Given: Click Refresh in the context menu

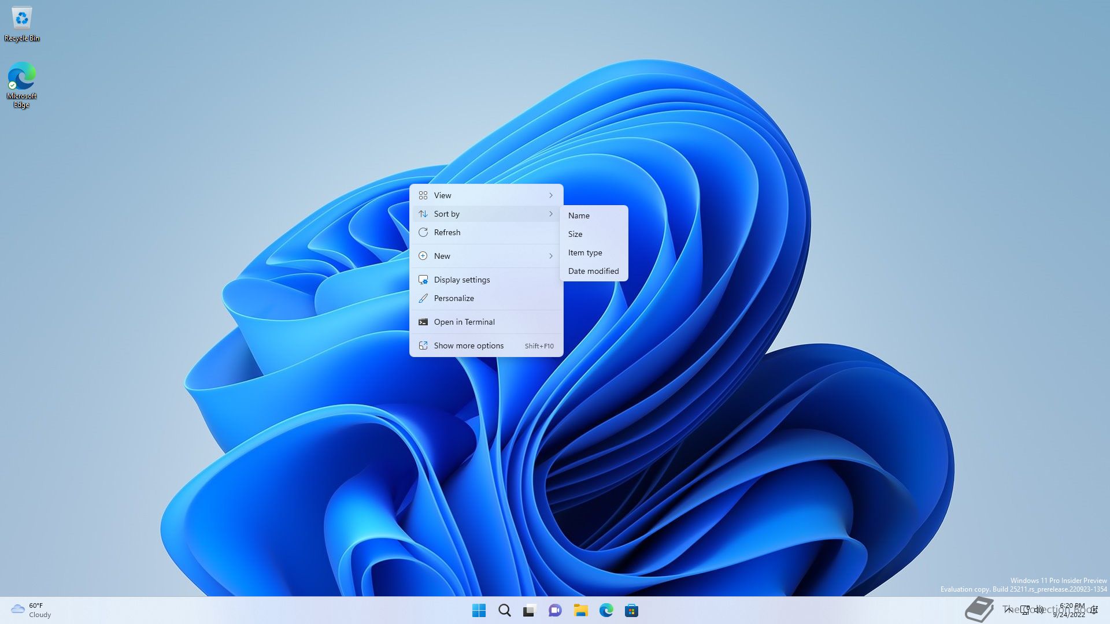Looking at the screenshot, I should (x=486, y=232).
